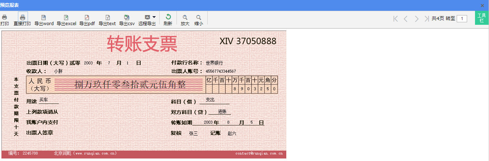
Task: Open the remote export (远程导出) dropdown
Action: pos(154,17)
